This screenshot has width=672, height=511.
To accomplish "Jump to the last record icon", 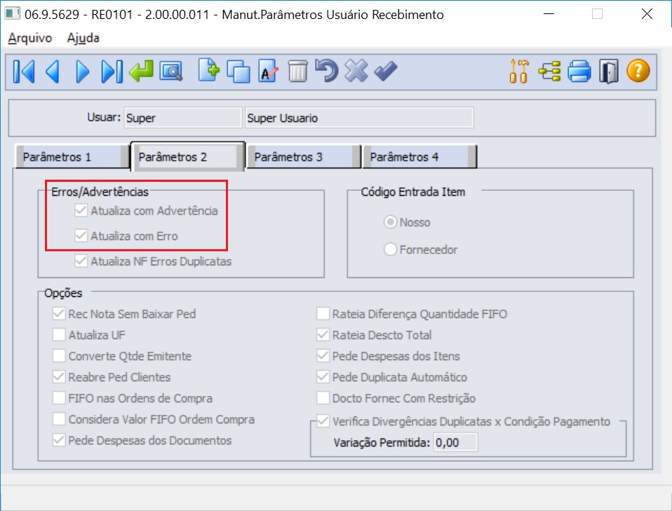I will click(112, 71).
